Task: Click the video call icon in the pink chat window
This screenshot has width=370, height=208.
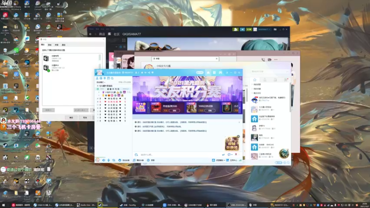Action: tap(270, 60)
